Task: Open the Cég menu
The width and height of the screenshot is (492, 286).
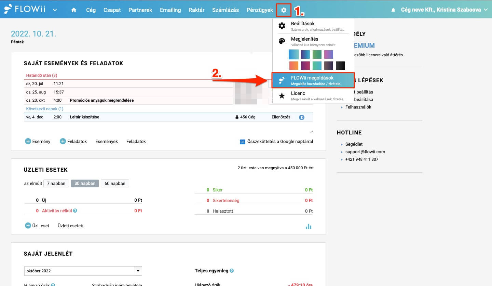Action: 91,10
